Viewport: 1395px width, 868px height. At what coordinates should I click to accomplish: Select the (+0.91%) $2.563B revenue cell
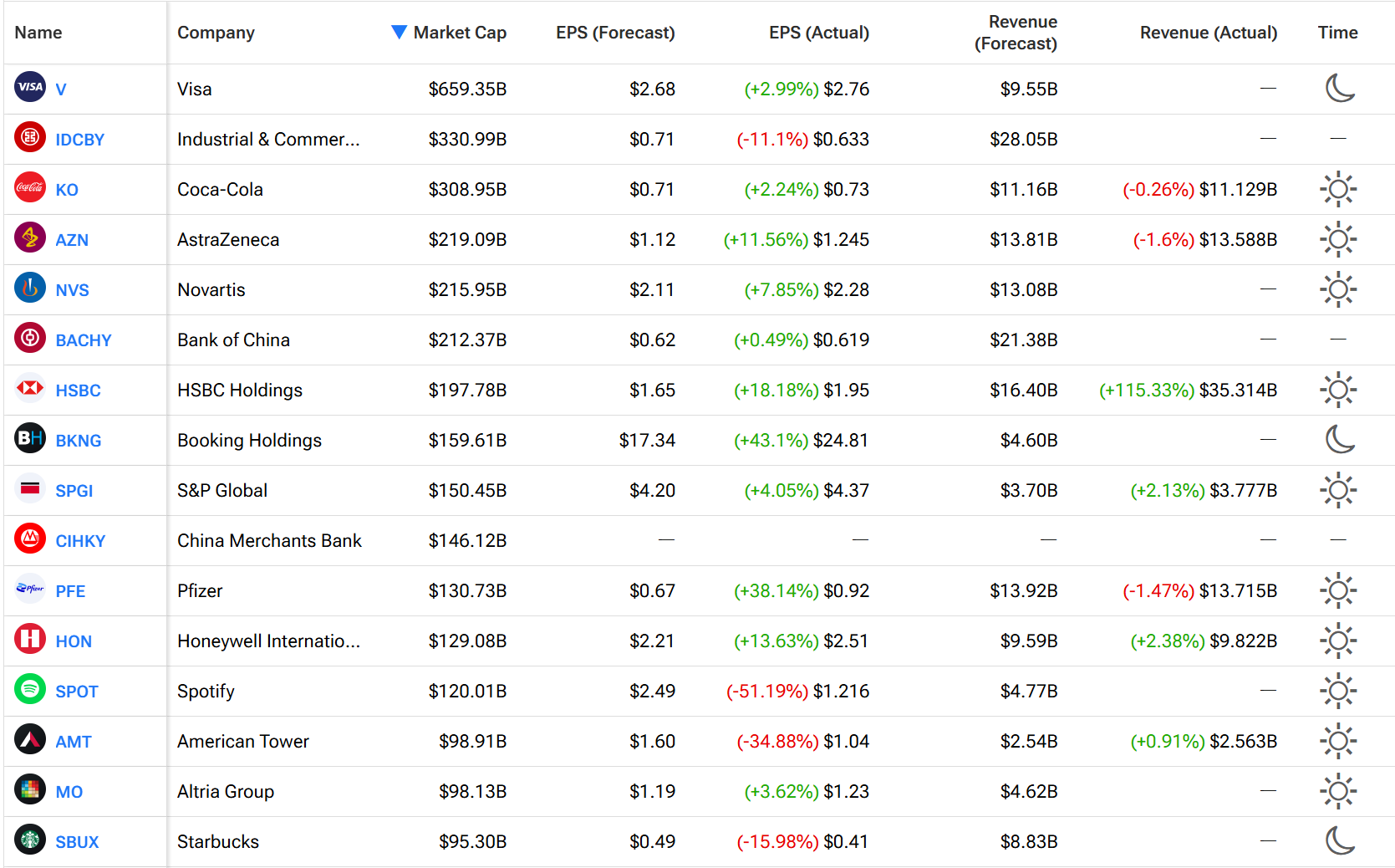point(1204,741)
